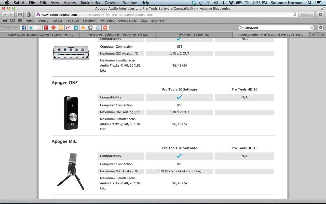This screenshot has height=204, width=326.
Task: Reload the page with the refresh icon
Action: 295,15
